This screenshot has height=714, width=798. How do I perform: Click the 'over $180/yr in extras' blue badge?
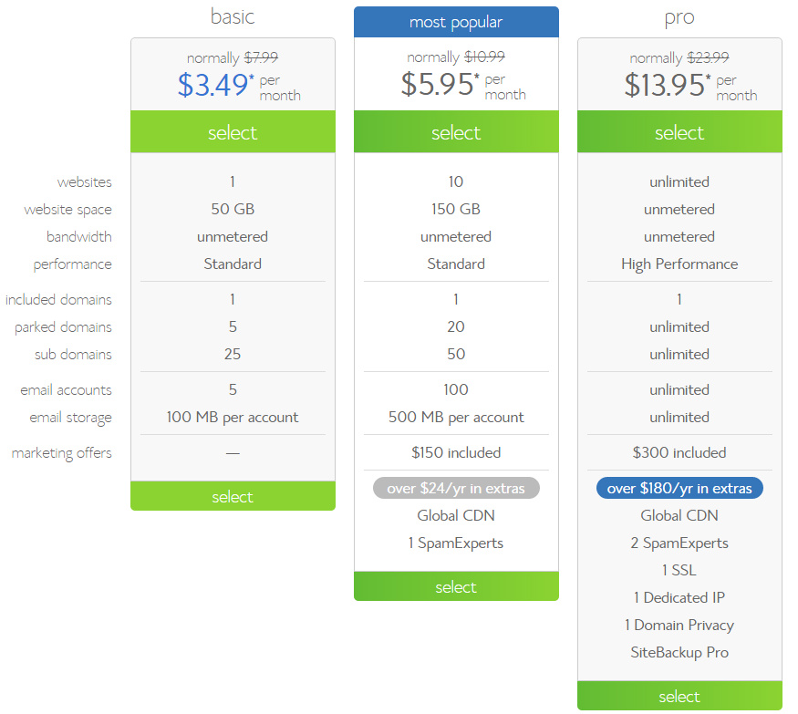pos(679,488)
